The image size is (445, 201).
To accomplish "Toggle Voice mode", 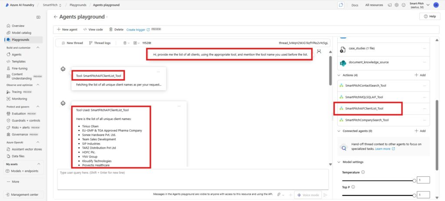I will tap(308, 195).
